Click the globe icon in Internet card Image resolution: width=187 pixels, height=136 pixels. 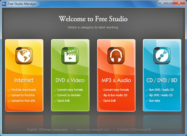pyautogui.click(x=24, y=56)
